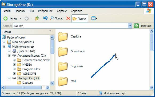The image size is (155, 97).
Task: Click the Объектов: 12 status bar text
Action: click(x=31, y=93)
